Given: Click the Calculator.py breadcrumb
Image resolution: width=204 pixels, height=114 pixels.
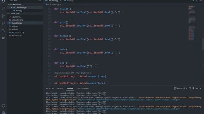Looking at the screenshot, I should 54,4.
